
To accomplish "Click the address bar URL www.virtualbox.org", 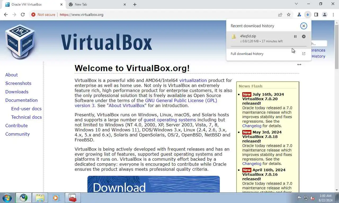I will (x=82, y=15).
